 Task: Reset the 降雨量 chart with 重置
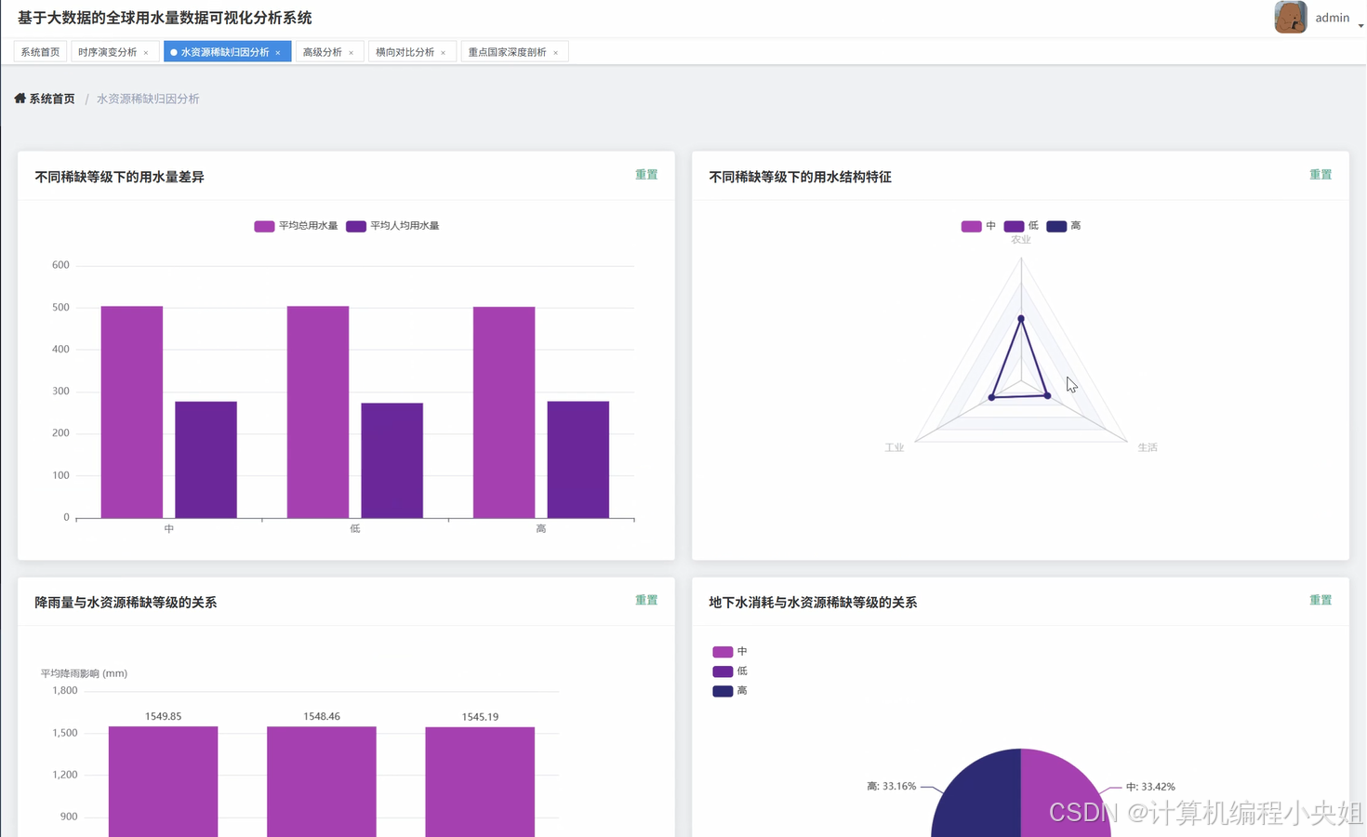[646, 601]
